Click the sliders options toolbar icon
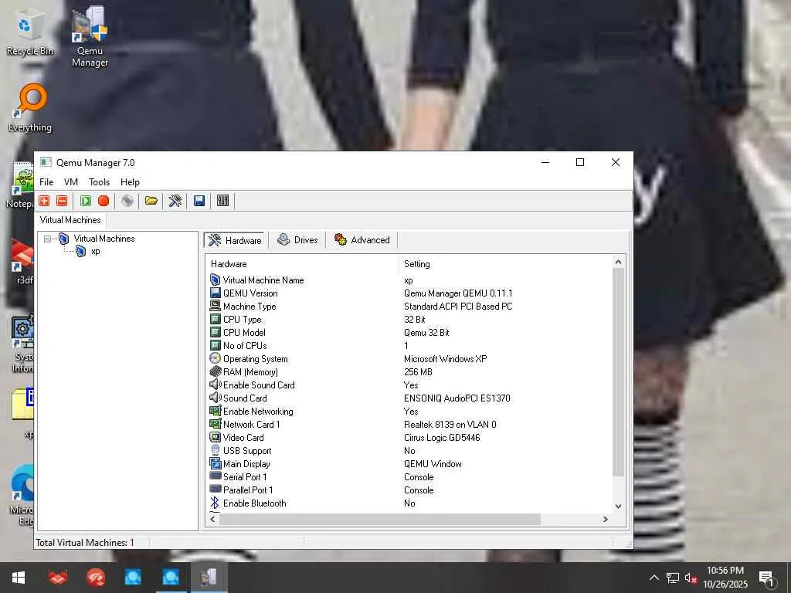Screen dimensions: 791x593 click(x=222, y=201)
